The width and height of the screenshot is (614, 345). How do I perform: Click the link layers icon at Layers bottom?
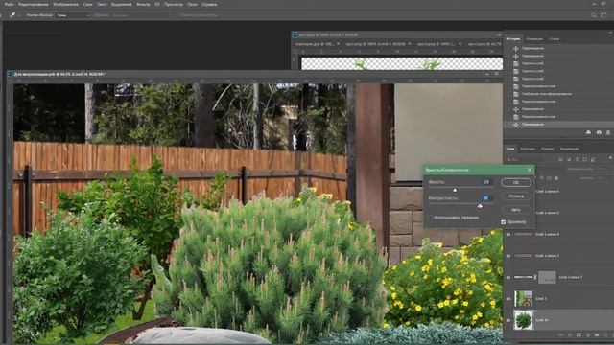pos(560,335)
